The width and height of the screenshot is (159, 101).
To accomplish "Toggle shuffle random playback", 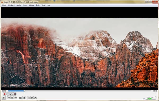I will pos(36,98).
